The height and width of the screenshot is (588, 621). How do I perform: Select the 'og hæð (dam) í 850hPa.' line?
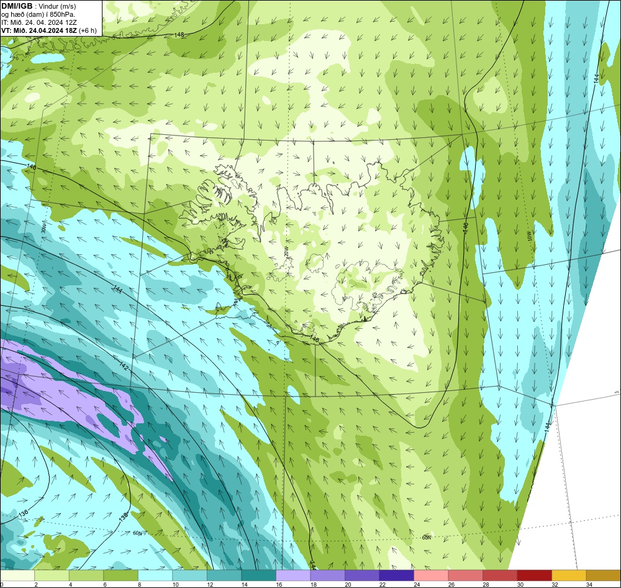39,15
